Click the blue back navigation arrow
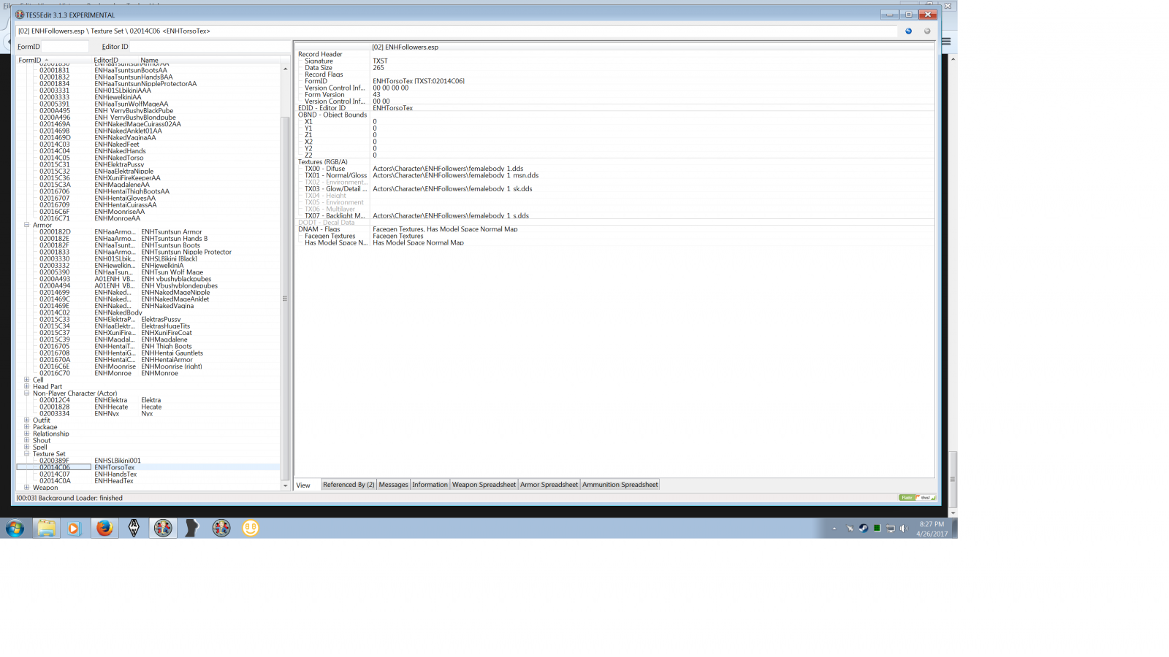 [908, 31]
